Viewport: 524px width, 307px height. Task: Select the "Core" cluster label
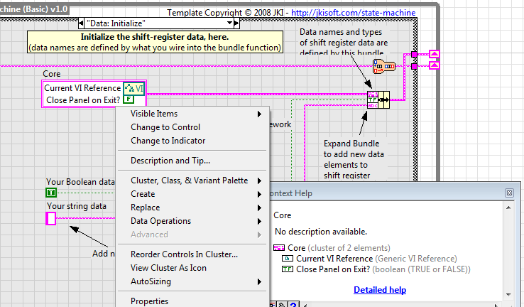point(51,74)
